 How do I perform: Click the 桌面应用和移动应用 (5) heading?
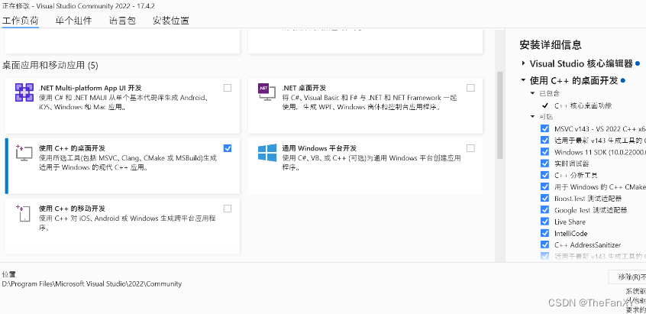tap(50, 65)
